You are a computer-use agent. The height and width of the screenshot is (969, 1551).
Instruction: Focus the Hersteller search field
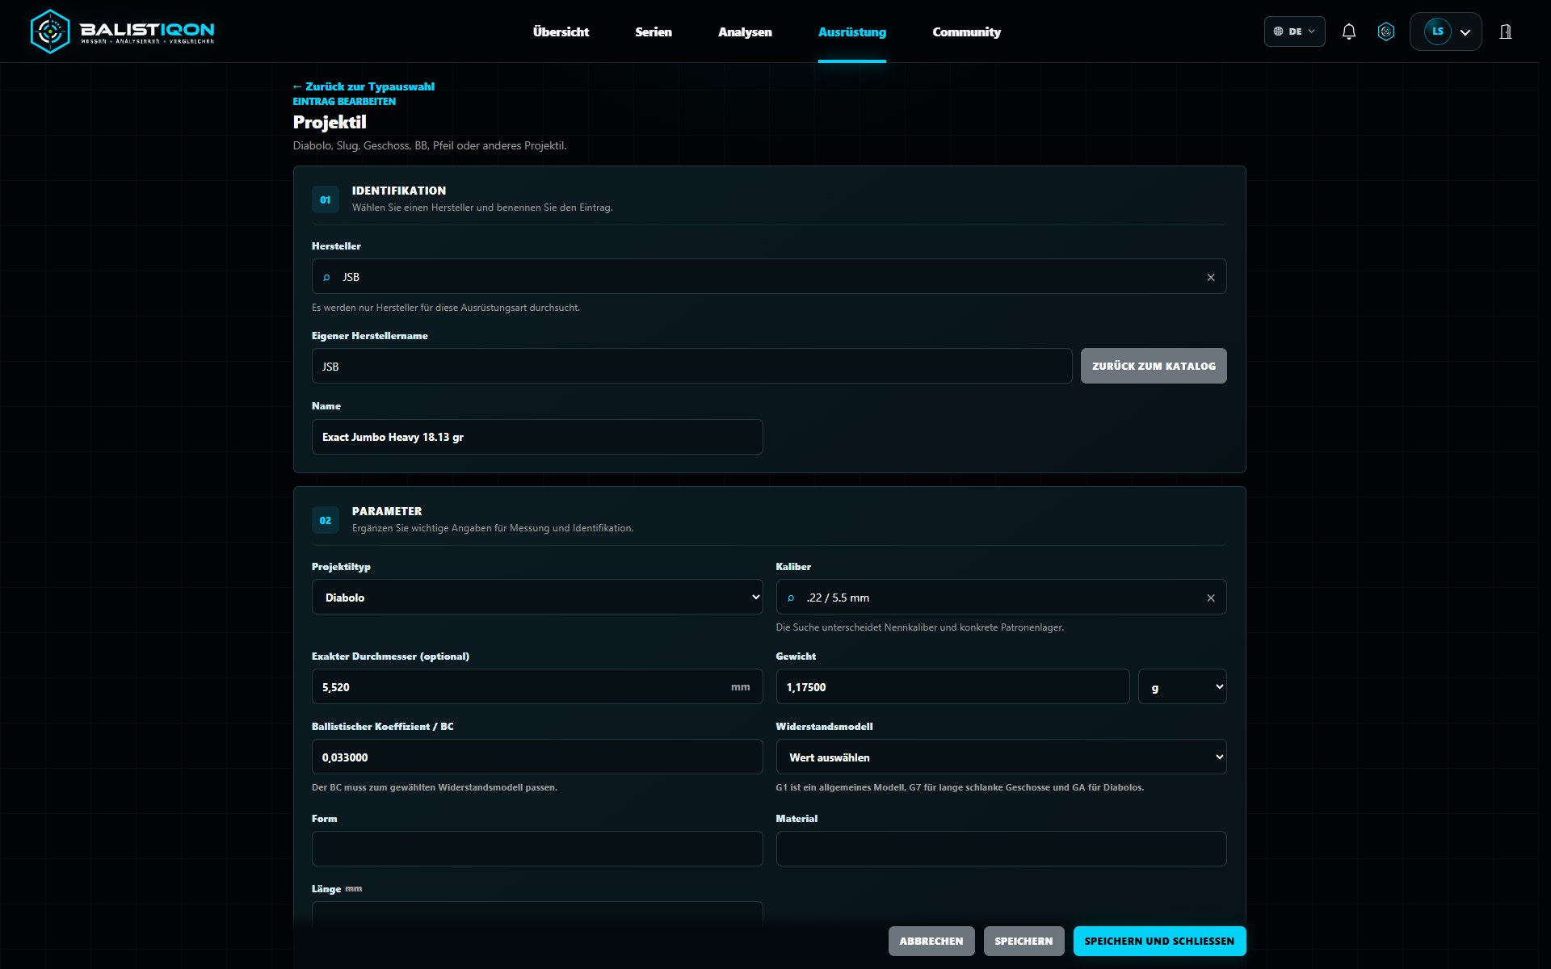769,276
